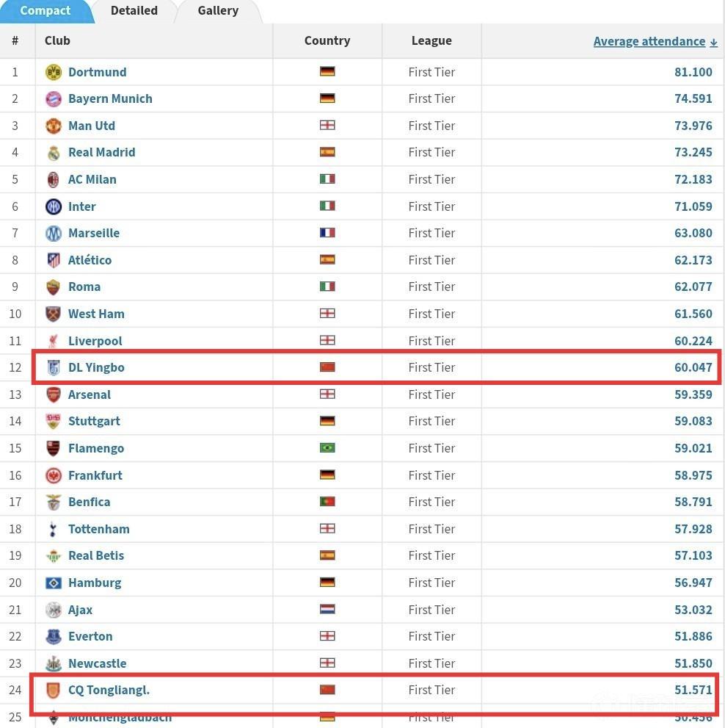The width and height of the screenshot is (725, 728).
Task: Click the Bayern Munich crest icon
Action: (x=54, y=99)
